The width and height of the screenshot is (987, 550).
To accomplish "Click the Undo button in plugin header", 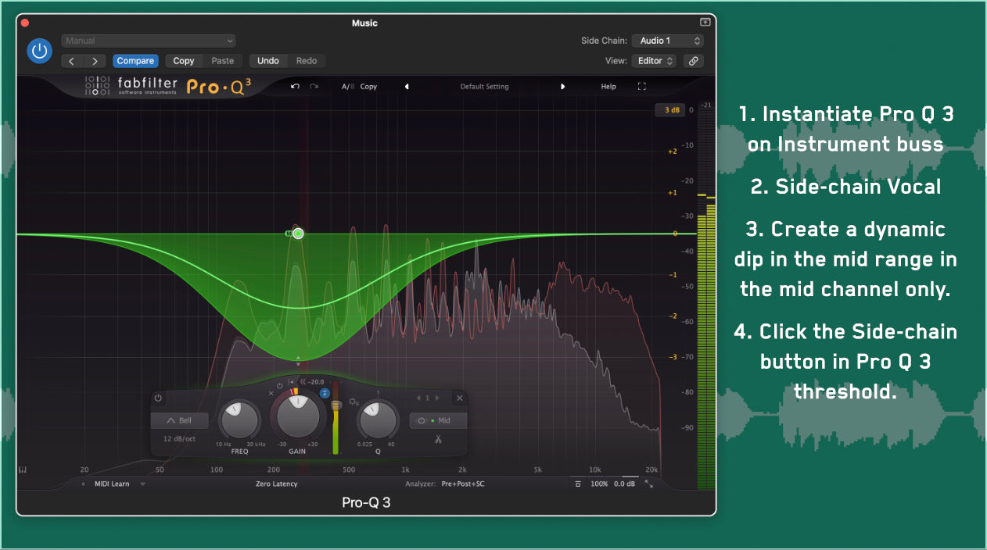I will click(268, 61).
